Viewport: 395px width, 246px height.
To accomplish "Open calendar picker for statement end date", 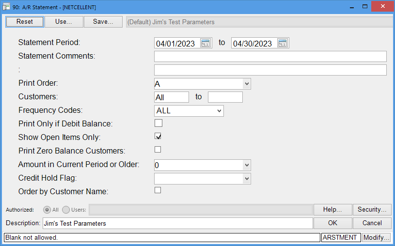I will pyautogui.click(x=283, y=43).
